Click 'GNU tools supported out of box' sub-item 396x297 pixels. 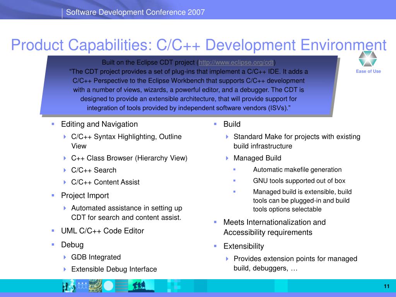click(x=299, y=181)
